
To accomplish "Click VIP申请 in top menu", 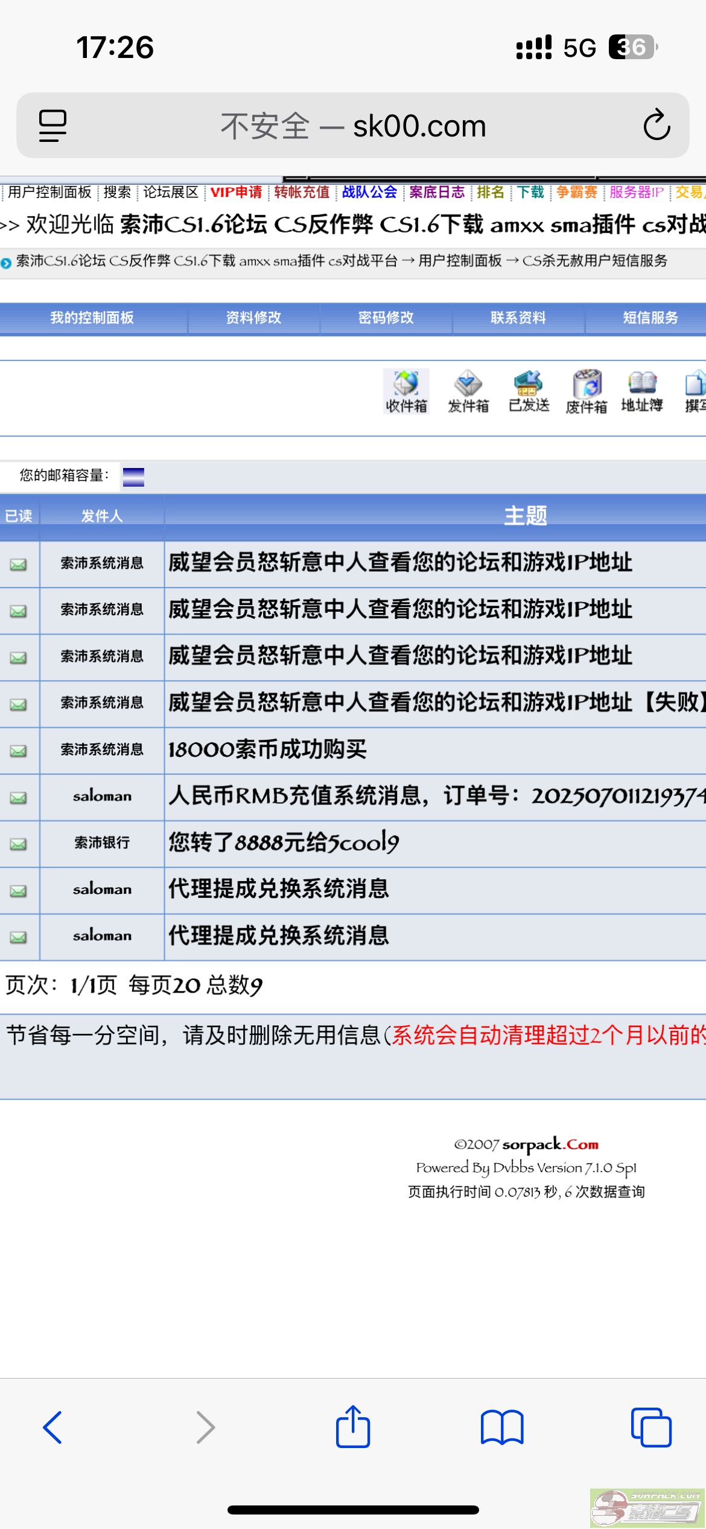I will pos(236,192).
